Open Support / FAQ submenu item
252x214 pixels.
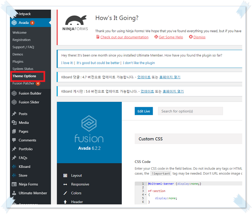click(x=23, y=47)
